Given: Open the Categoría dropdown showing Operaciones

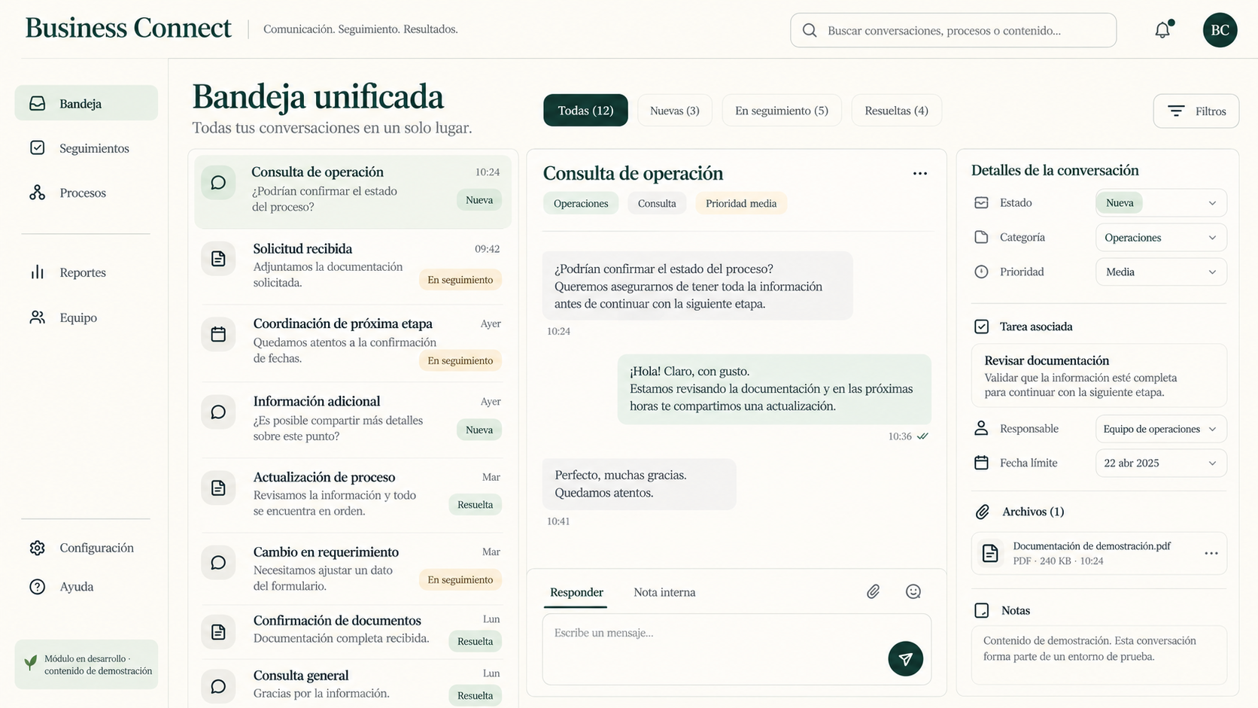Looking at the screenshot, I should click(x=1161, y=238).
